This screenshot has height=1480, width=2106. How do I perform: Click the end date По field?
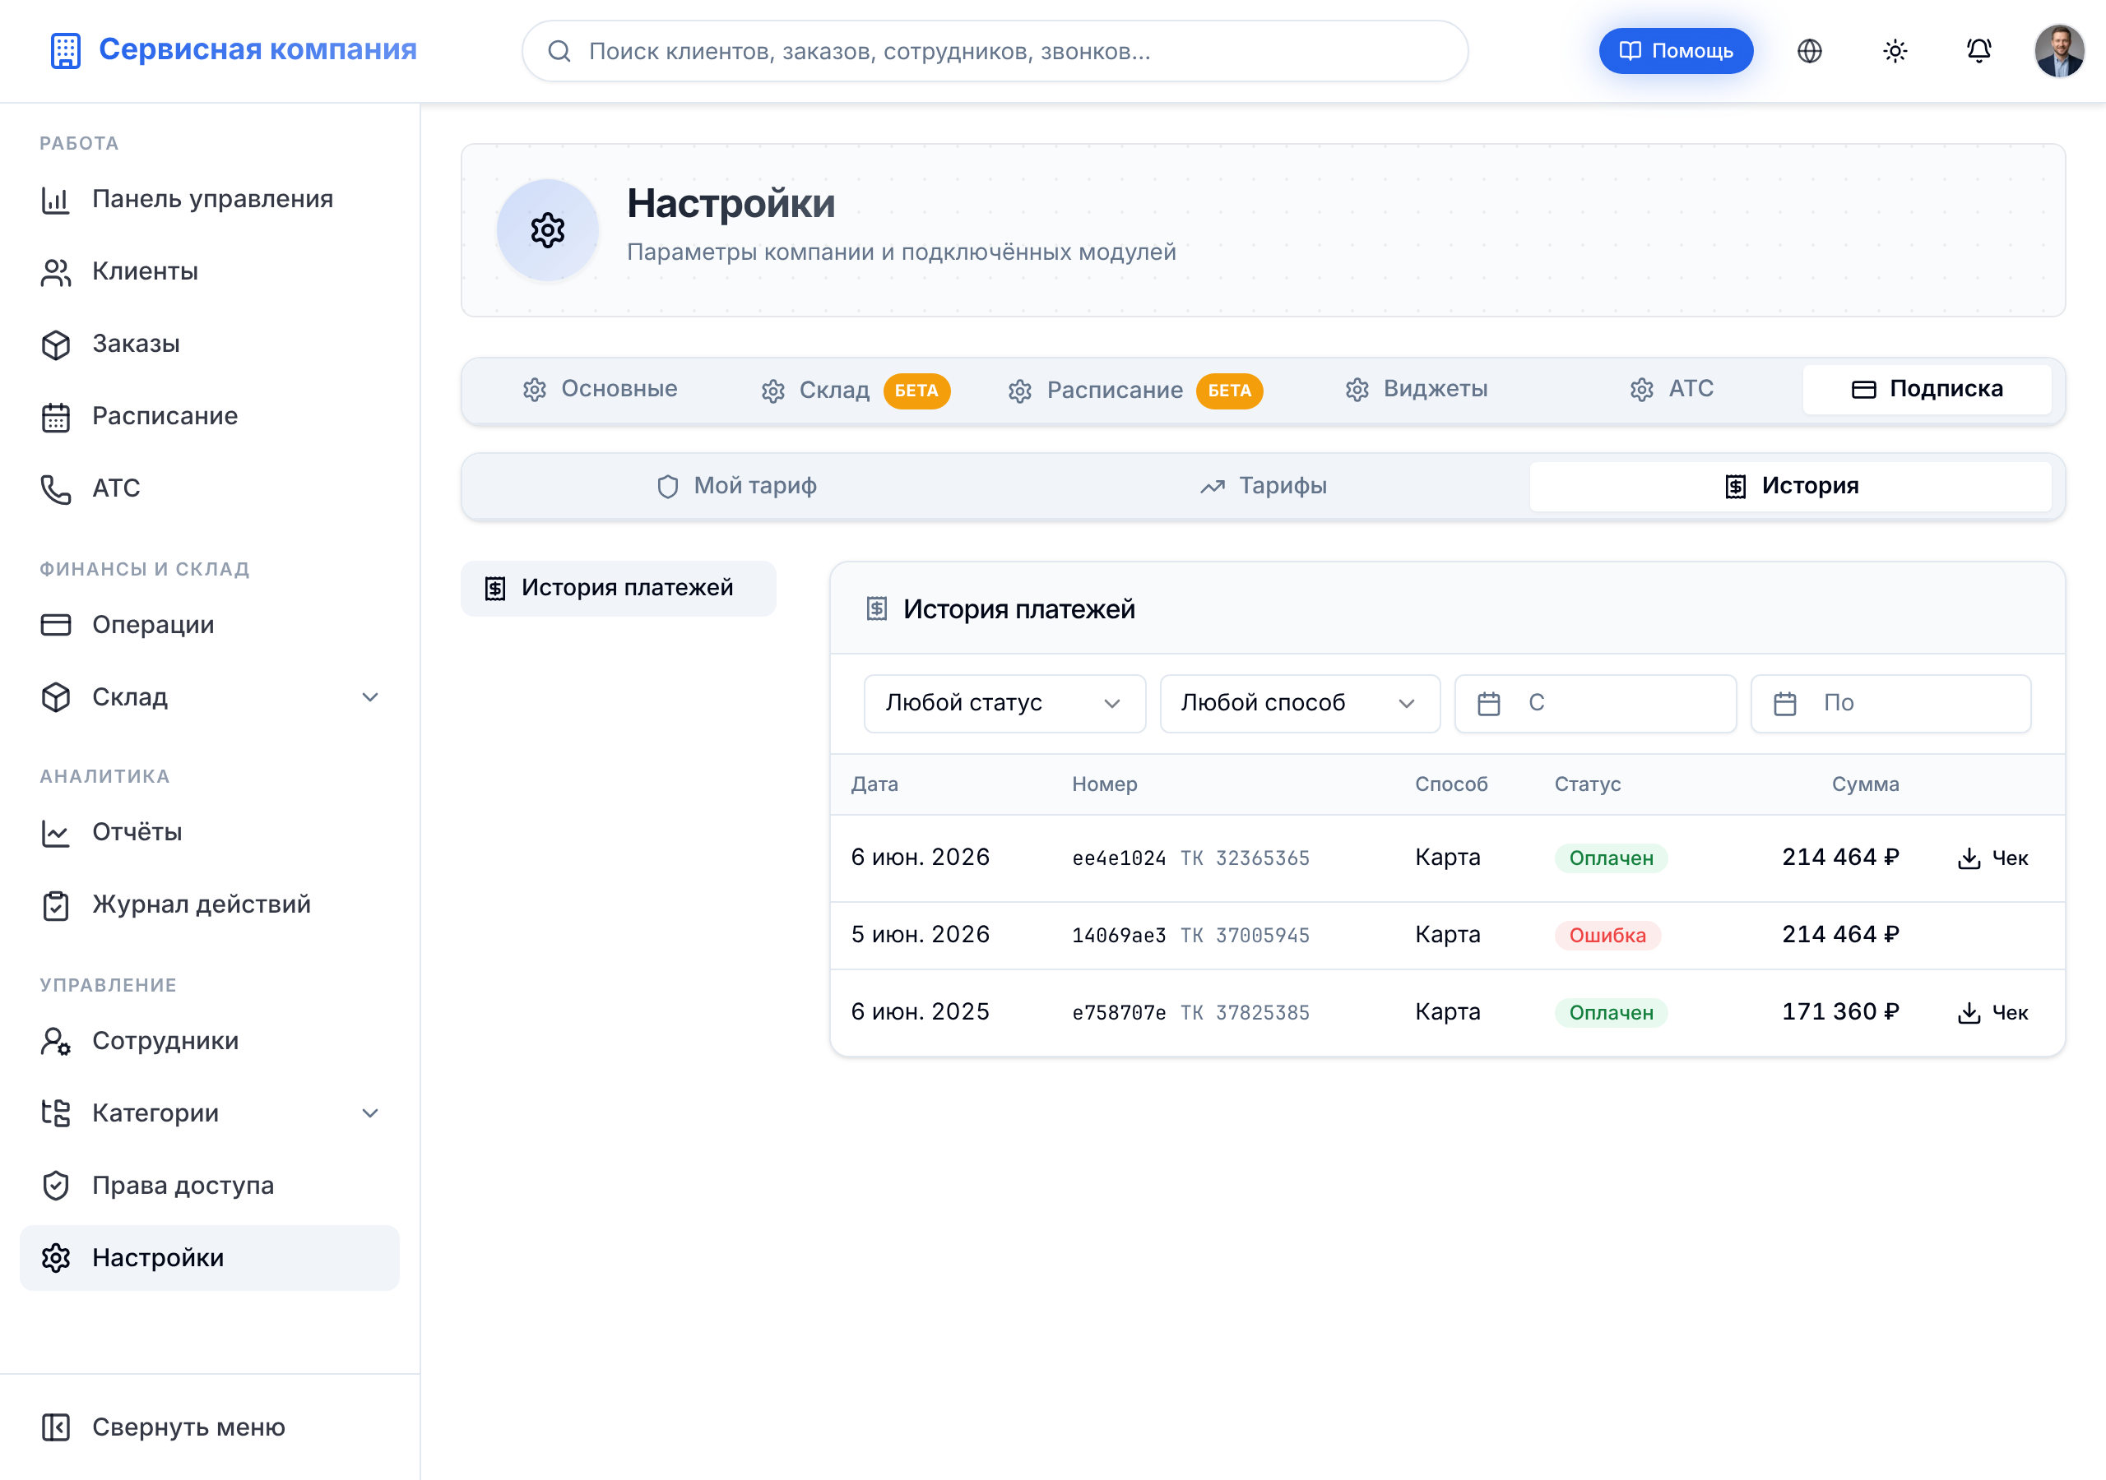point(1890,703)
